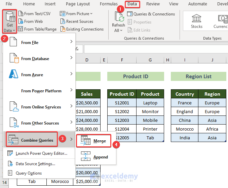
Task: Click the Laptop product cell
Action: point(150,103)
